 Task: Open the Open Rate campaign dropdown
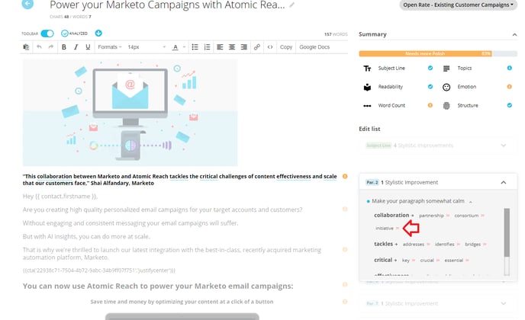(x=458, y=5)
